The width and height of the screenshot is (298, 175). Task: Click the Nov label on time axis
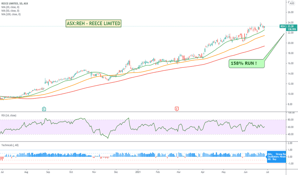pos(94,172)
